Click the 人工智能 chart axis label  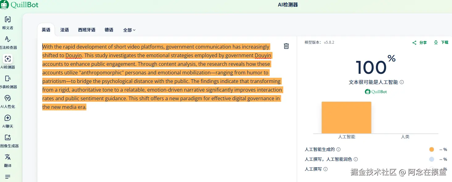tap(346, 137)
